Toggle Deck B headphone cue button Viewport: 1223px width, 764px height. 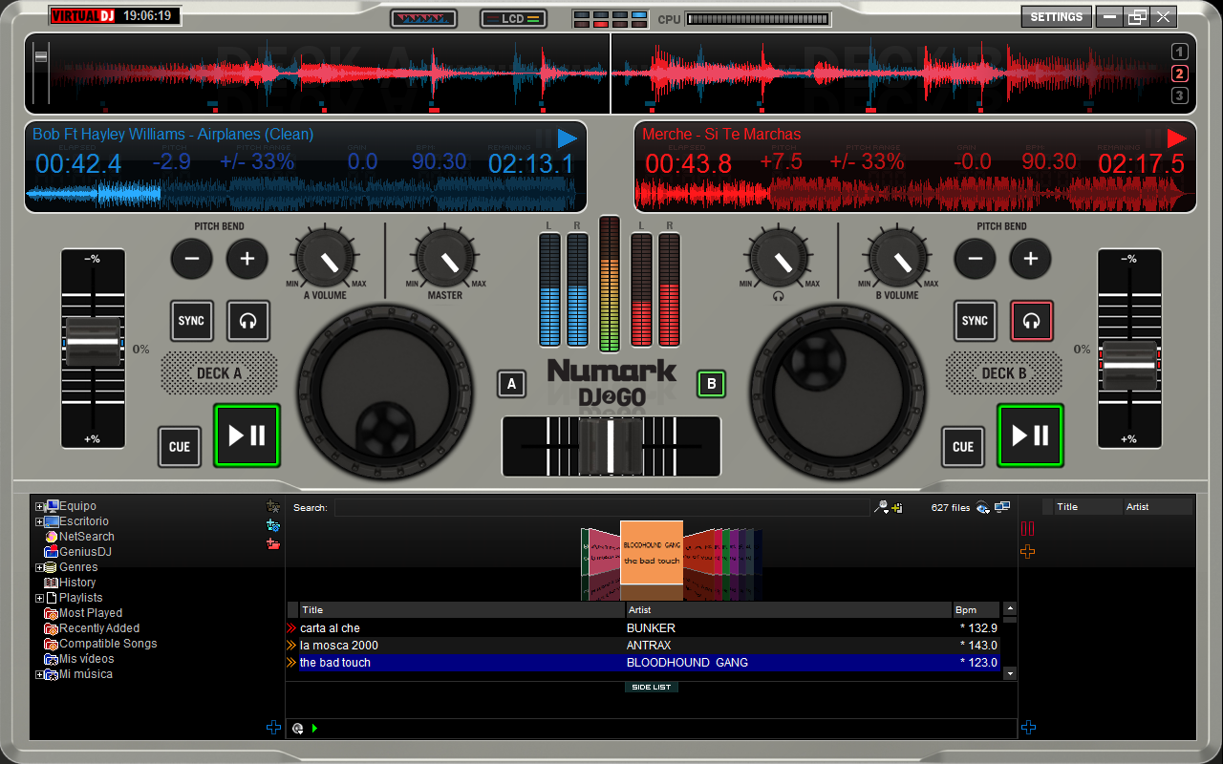(1032, 321)
